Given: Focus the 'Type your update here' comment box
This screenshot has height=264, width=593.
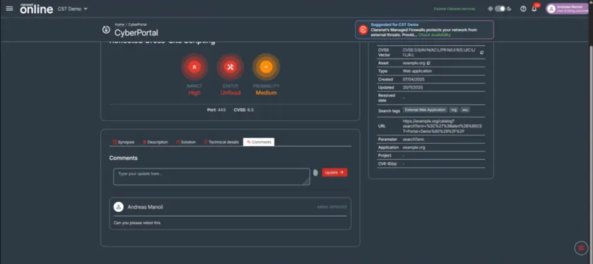Looking at the screenshot, I should coord(212,177).
